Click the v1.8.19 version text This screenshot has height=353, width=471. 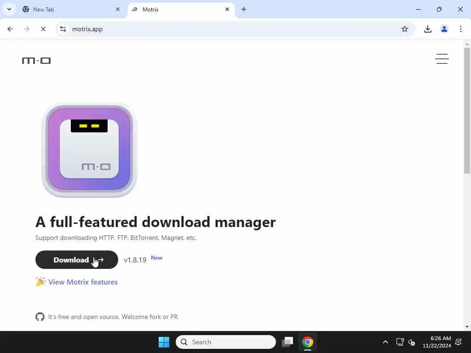pyautogui.click(x=135, y=260)
